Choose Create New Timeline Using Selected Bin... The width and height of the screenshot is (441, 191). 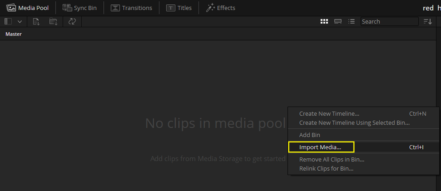363,123
